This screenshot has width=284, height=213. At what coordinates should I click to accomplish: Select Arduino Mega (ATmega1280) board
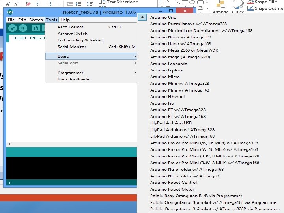(x=180, y=57)
